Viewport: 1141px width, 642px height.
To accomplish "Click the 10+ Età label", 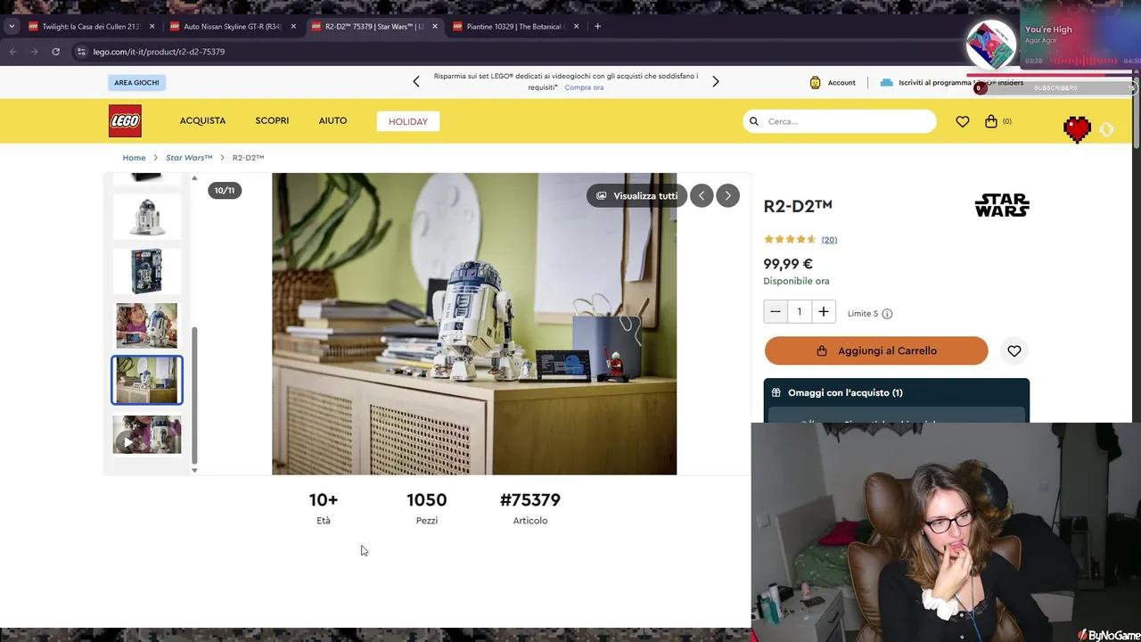I will [x=323, y=507].
